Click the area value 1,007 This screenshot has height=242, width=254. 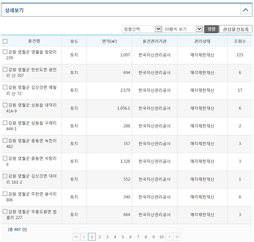pyautogui.click(x=125, y=55)
